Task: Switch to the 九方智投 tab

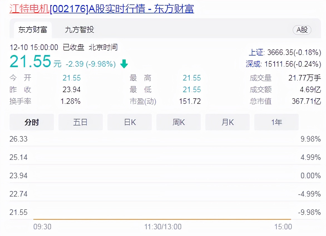Action: (79, 30)
